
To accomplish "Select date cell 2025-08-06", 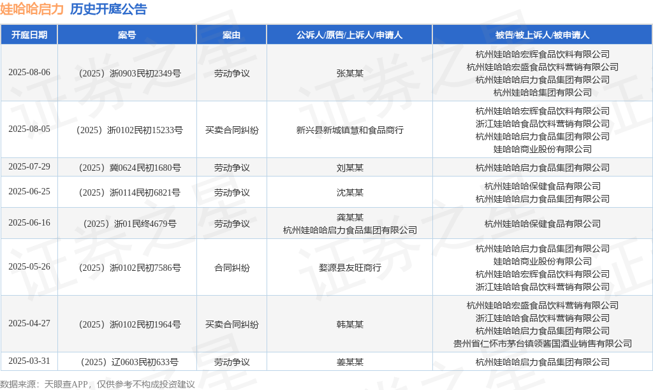I will (x=29, y=73).
